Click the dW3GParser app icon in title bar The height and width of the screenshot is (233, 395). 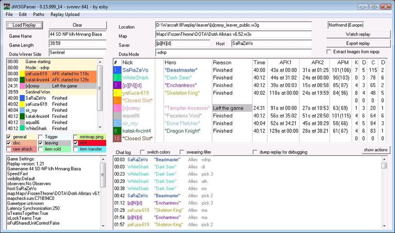[x=7, y=6]
